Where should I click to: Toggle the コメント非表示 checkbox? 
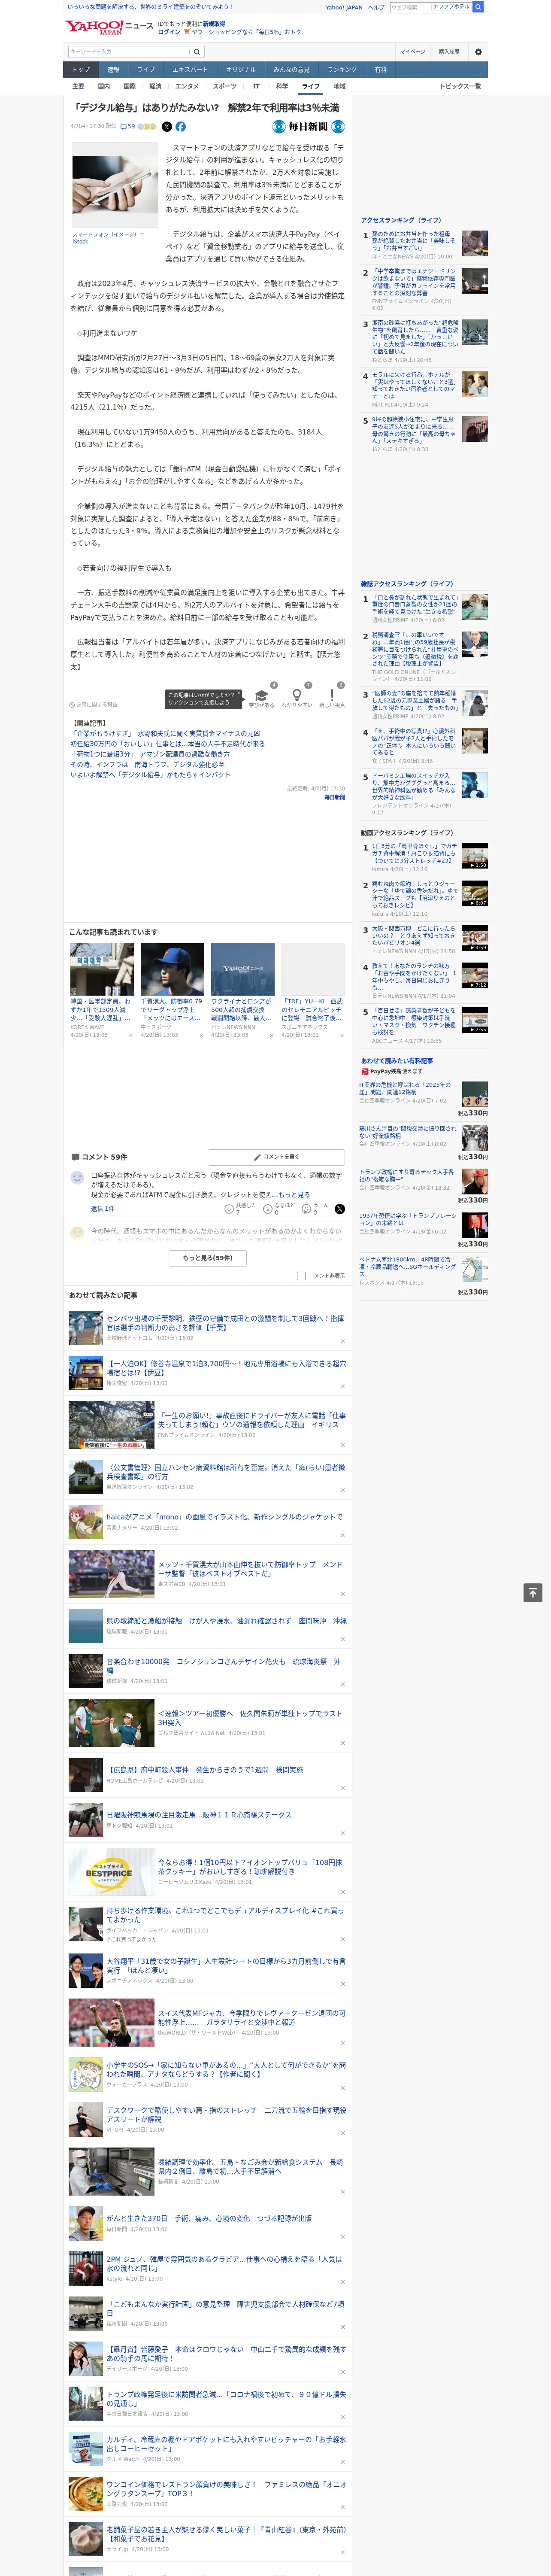click(x=301, y=1275)
